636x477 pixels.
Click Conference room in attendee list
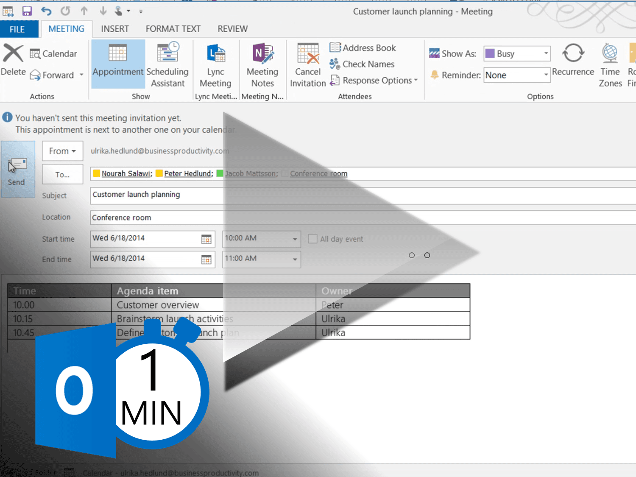tap(318, 173)
